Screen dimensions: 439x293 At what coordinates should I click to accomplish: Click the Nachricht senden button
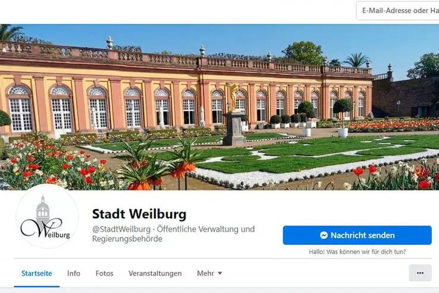click(357, 235)
